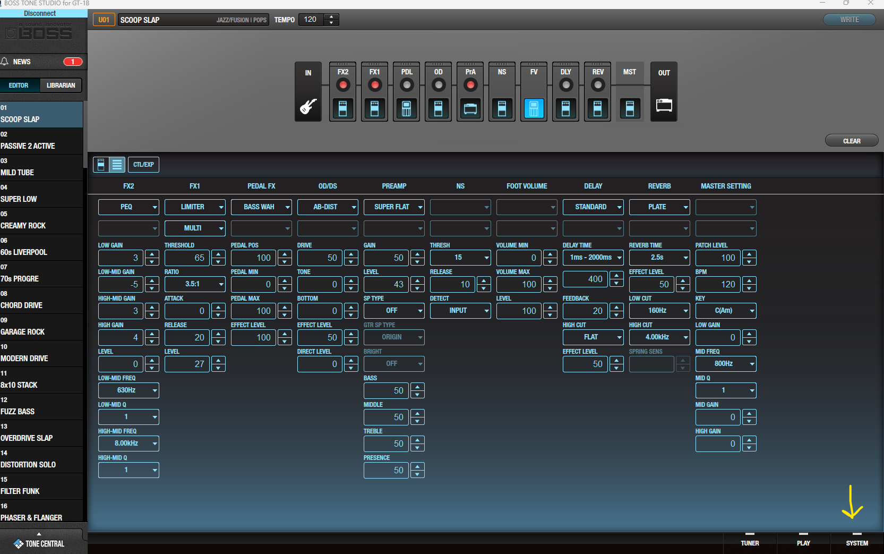884x554 pixels.
Task: Open the REVERB TIME dropdown showing 2.5s
Action: click(x=659, y=258)
